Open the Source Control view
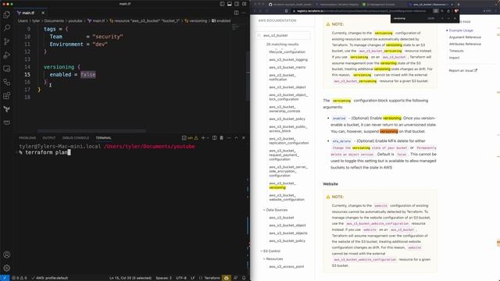This screenshot has height=281, width=500. (x=6, y=41)
